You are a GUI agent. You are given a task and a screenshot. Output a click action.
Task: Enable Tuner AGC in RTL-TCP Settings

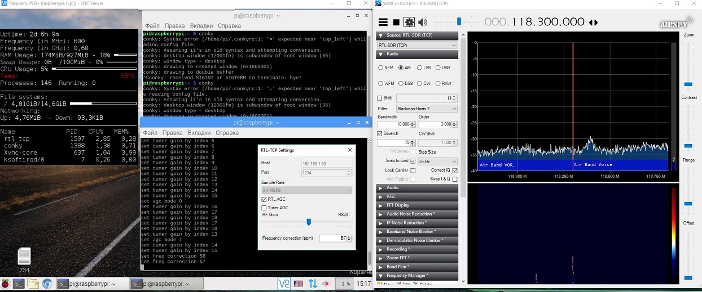[264, 208]
